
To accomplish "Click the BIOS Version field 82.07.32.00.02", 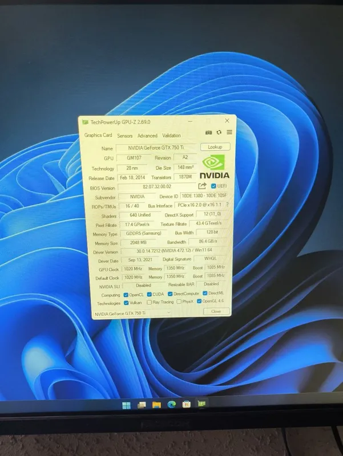I will click(x=157, y=187).
